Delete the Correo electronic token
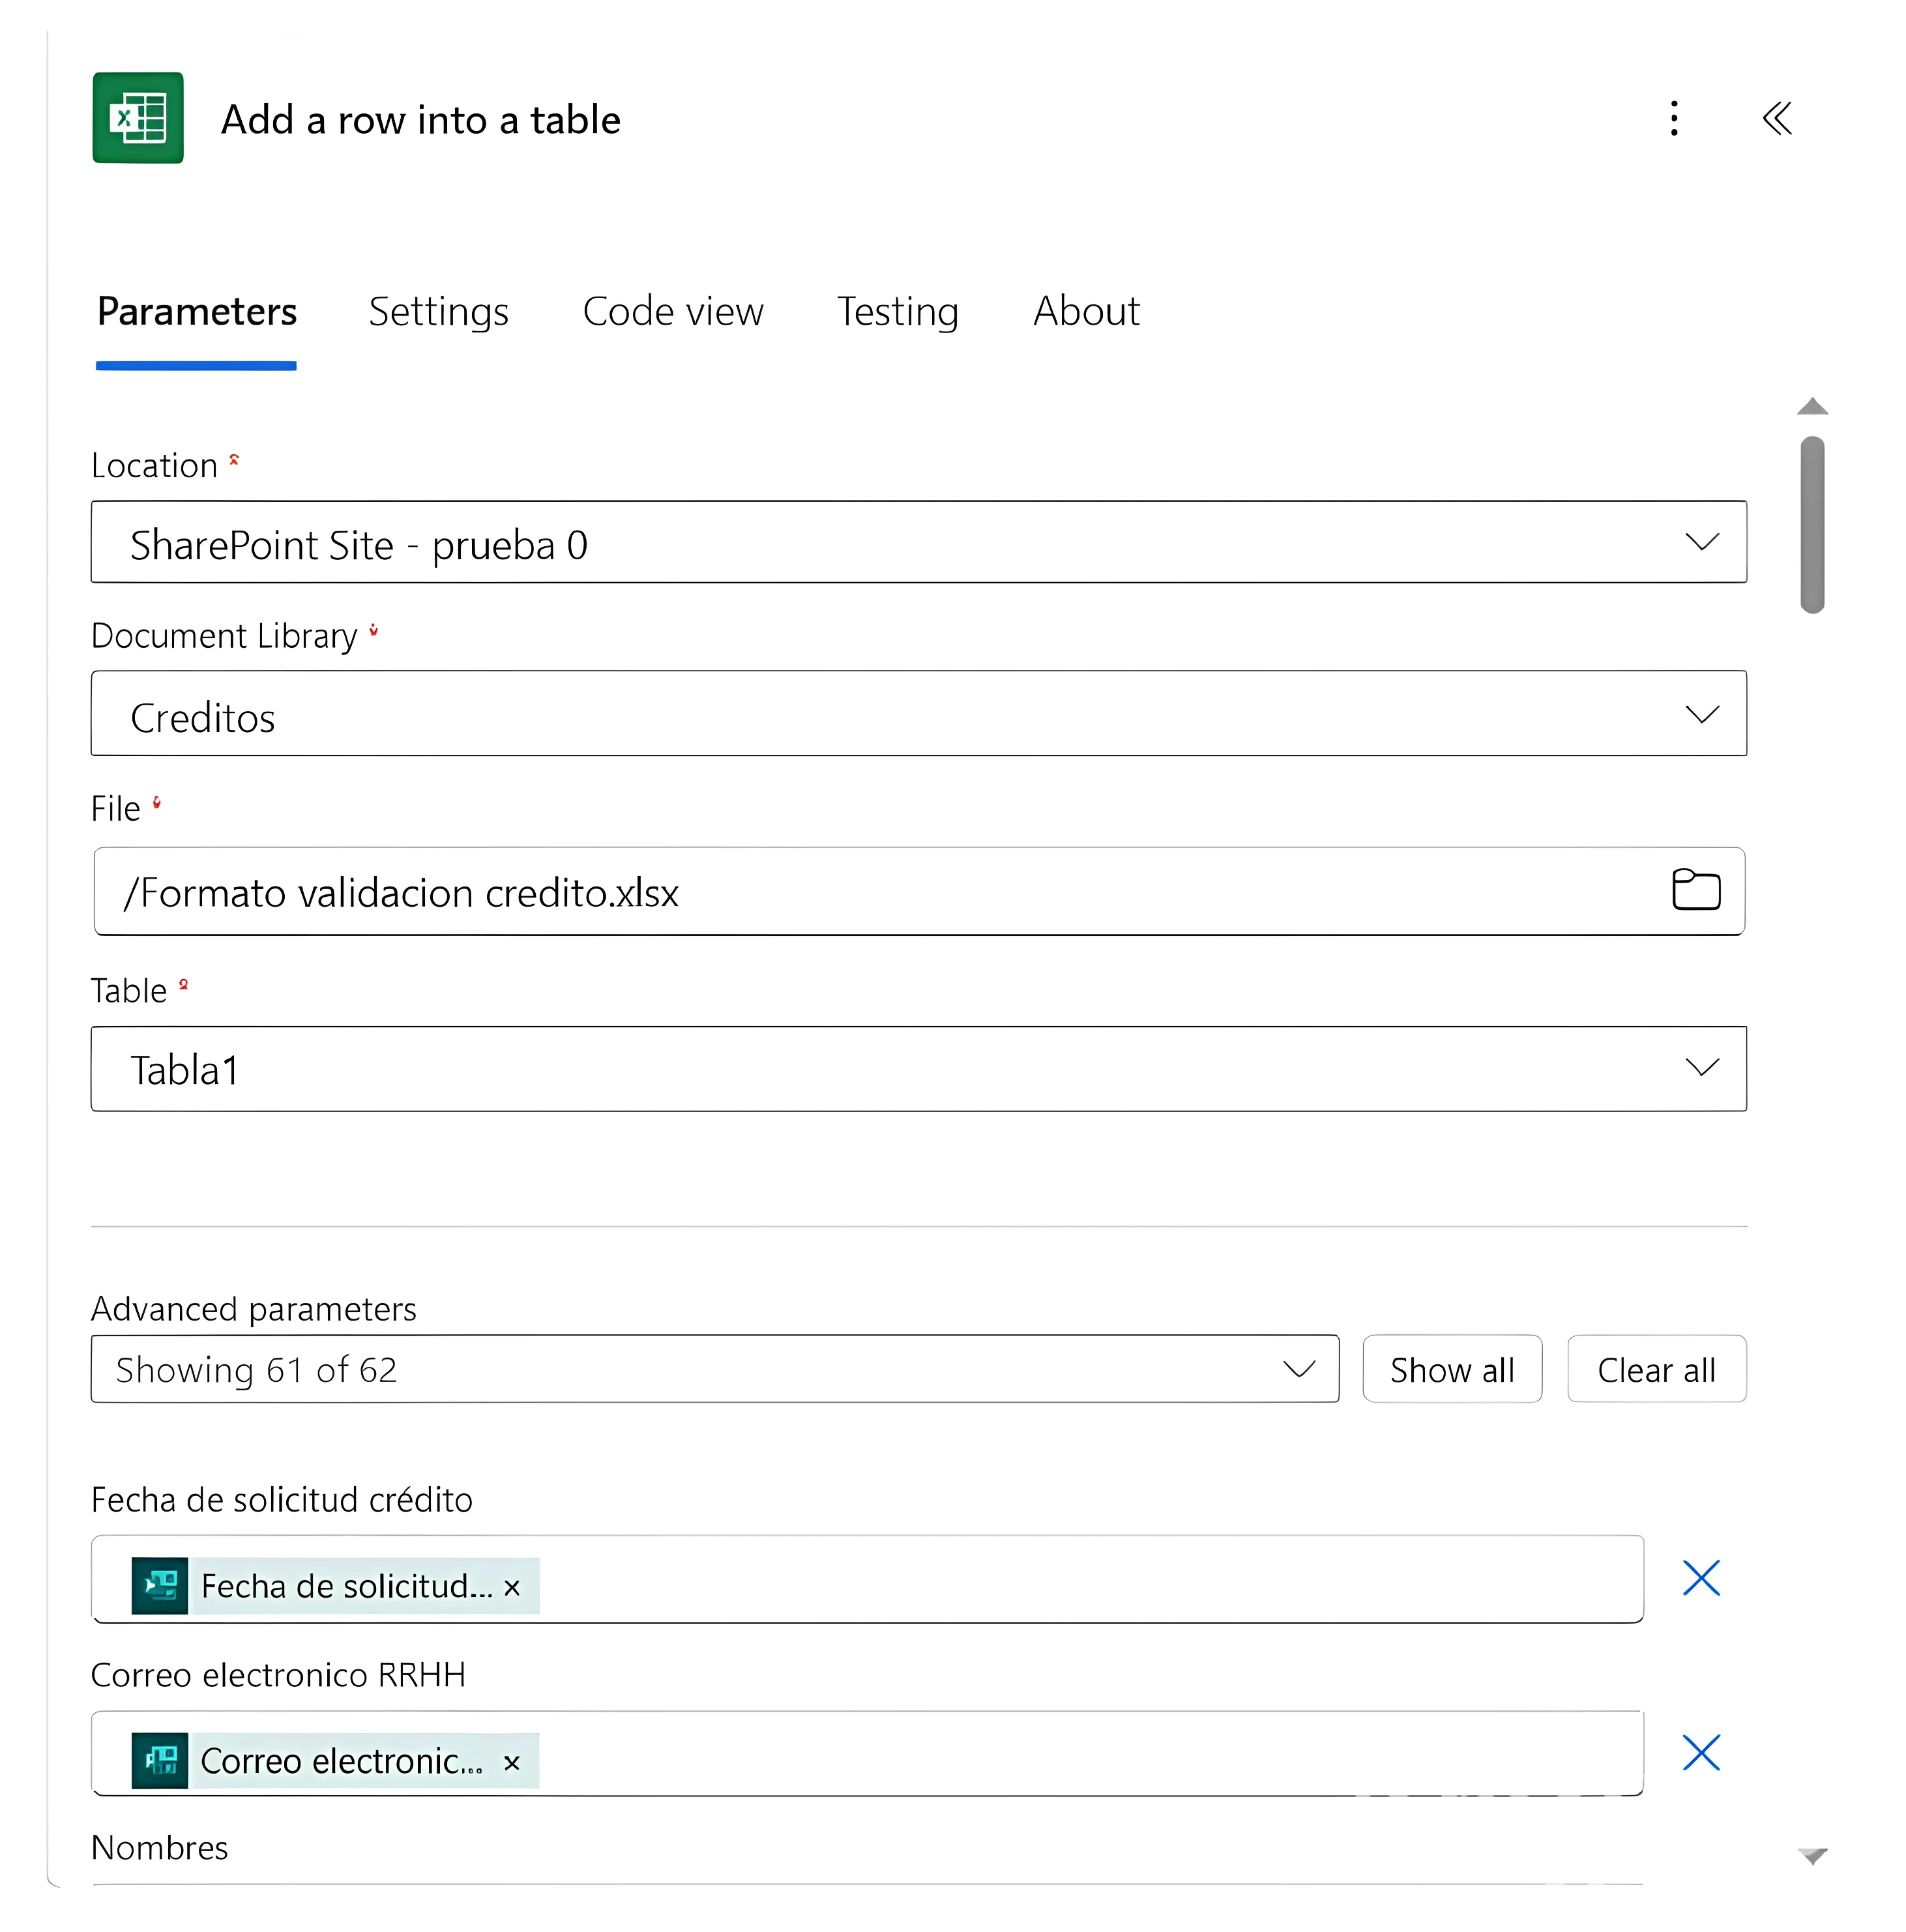1906x1932 pixels. click(x=511, y=1762)
